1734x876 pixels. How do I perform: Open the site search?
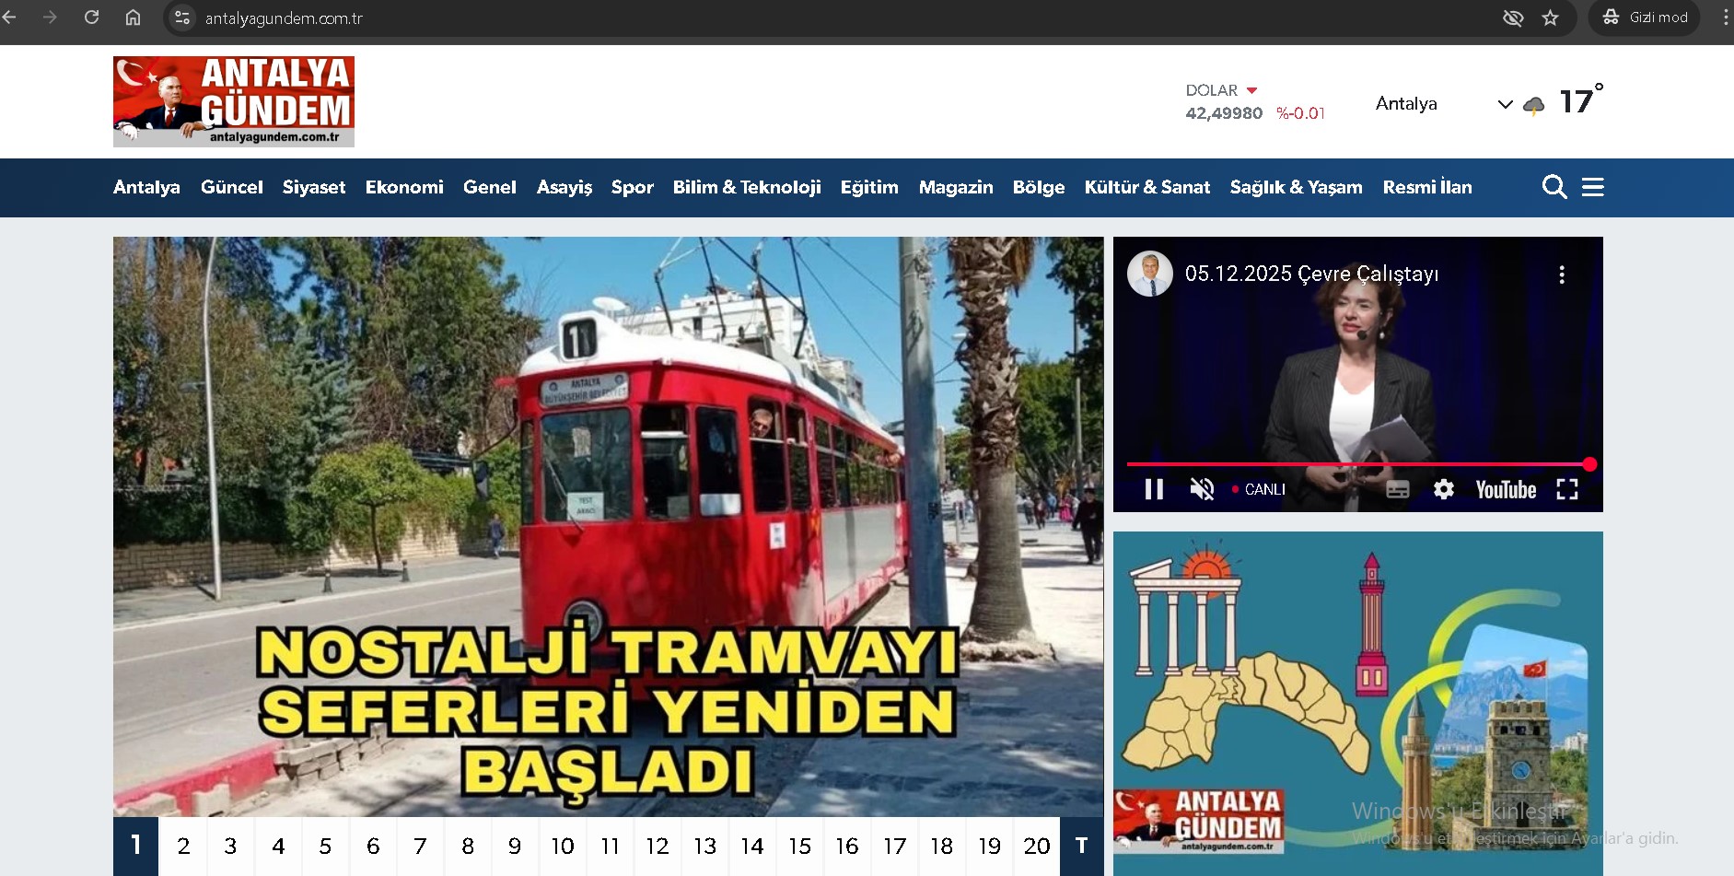1555,187
